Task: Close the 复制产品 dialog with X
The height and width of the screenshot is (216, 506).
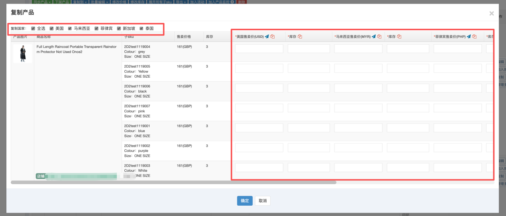Action: [x=492, y=14]
